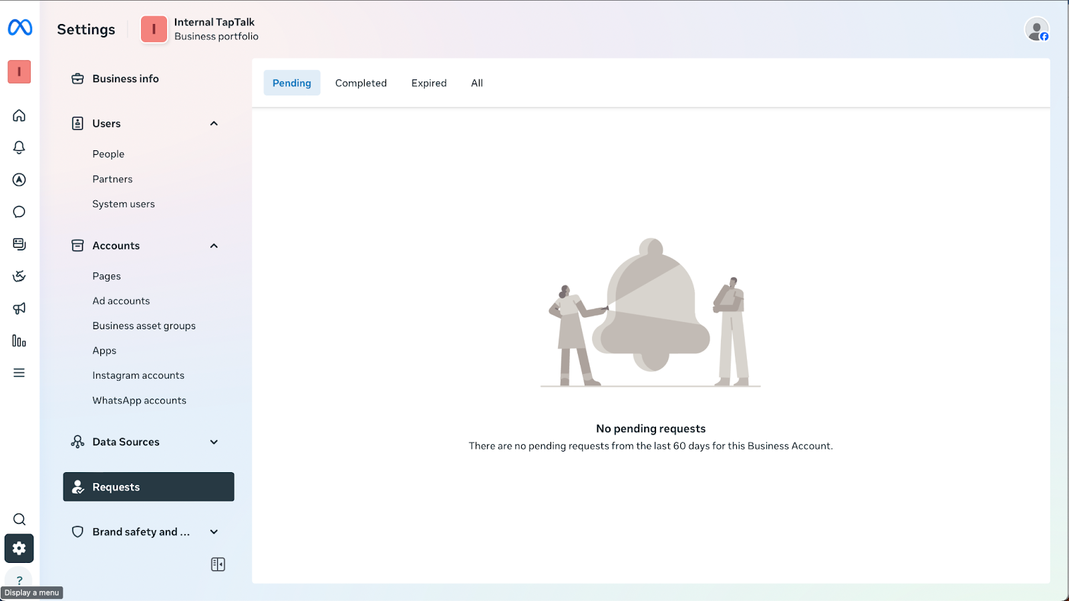Click the Brand safety shield icon
1069x601 pixels.
coord(78,532)
